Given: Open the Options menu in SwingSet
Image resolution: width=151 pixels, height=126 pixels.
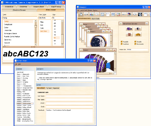Looking at the screenshot, I should (x=95, y=10).
